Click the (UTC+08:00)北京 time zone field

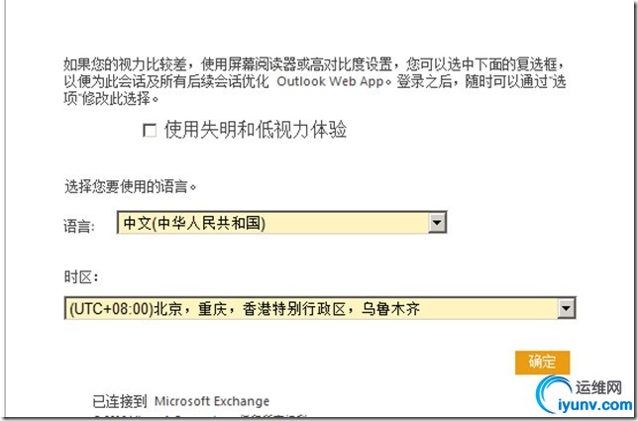click(x=320, y=308)
